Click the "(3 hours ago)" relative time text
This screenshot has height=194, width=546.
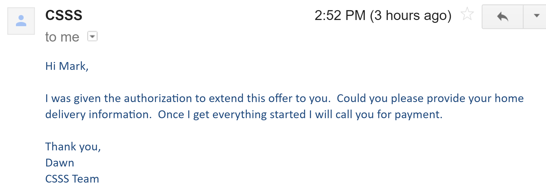point(411,16)
